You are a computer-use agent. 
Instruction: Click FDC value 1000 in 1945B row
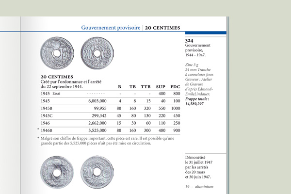pos(176,109)
